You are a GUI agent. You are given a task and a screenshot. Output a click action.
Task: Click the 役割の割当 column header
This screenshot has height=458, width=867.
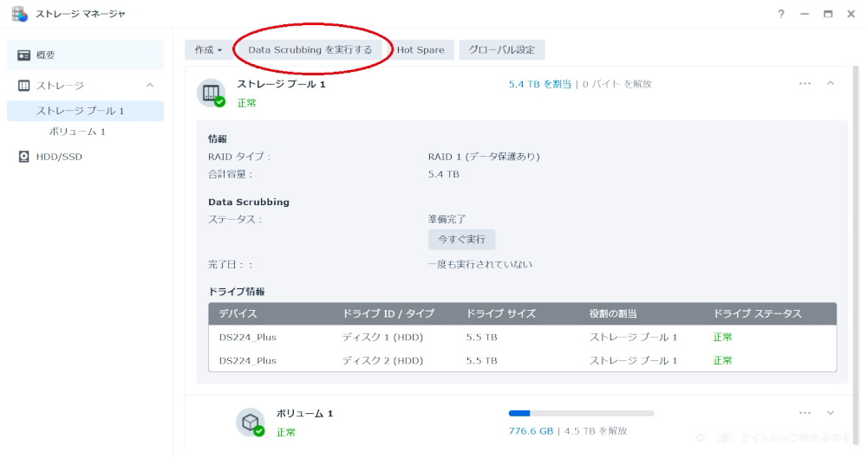click(613, 313)
